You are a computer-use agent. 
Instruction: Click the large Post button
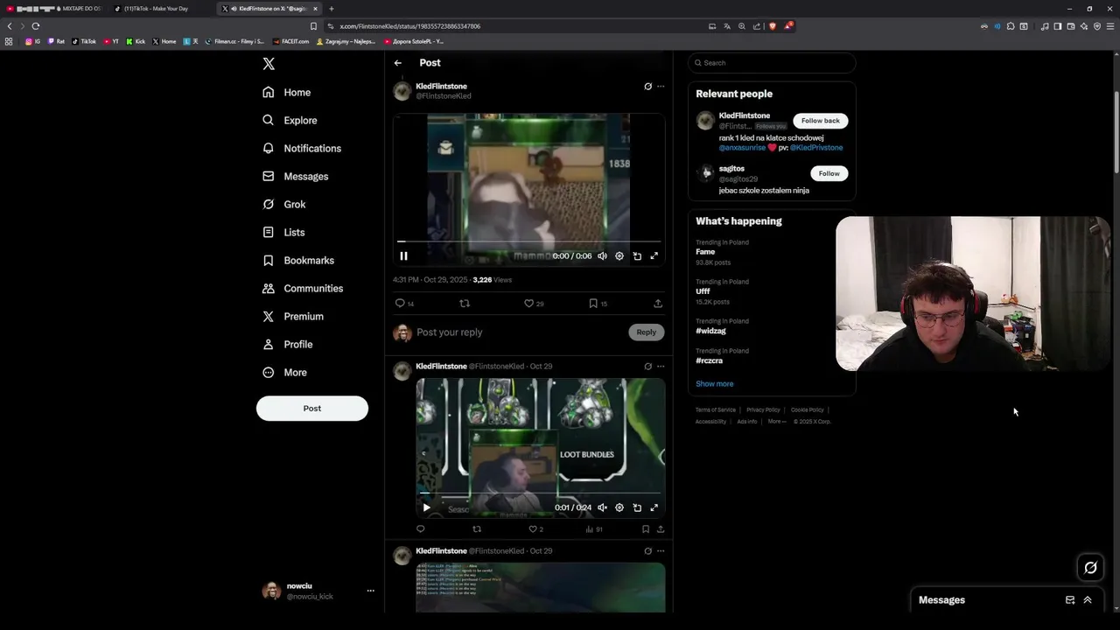pyautogui.click(x=312, y=408)
